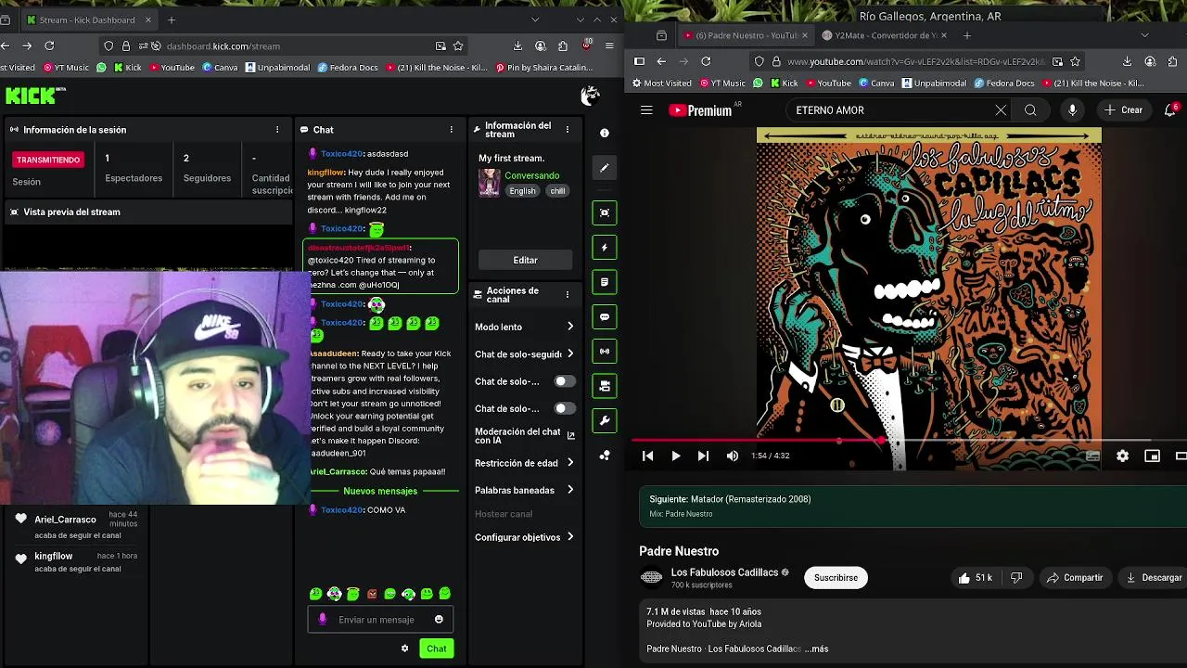Switch to Padre Nuestro YouTube tab

745,35
